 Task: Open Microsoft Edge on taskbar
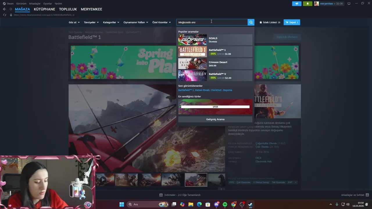pyautogui.click(x=199, y=204)
